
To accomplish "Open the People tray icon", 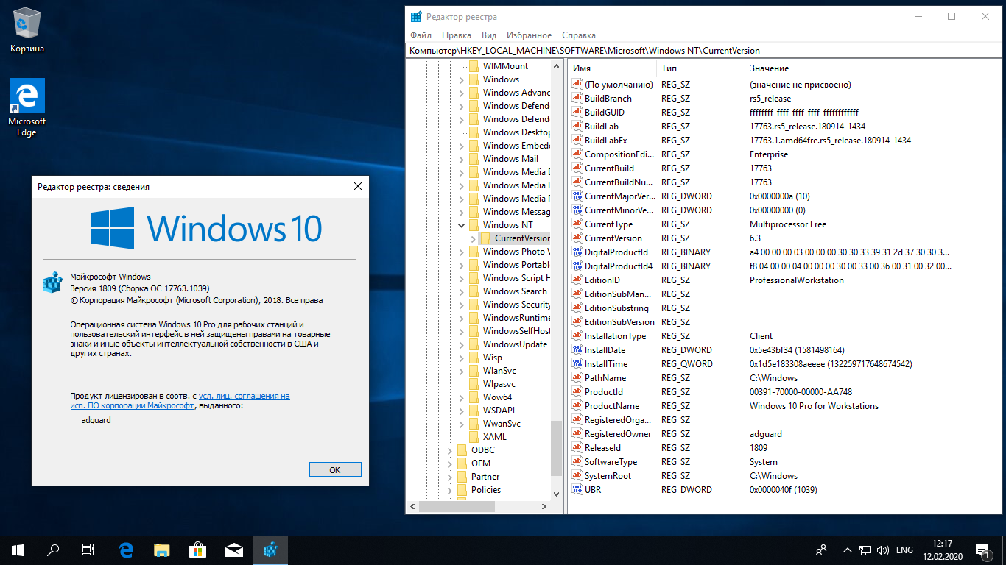I will (x=821, y=550).
